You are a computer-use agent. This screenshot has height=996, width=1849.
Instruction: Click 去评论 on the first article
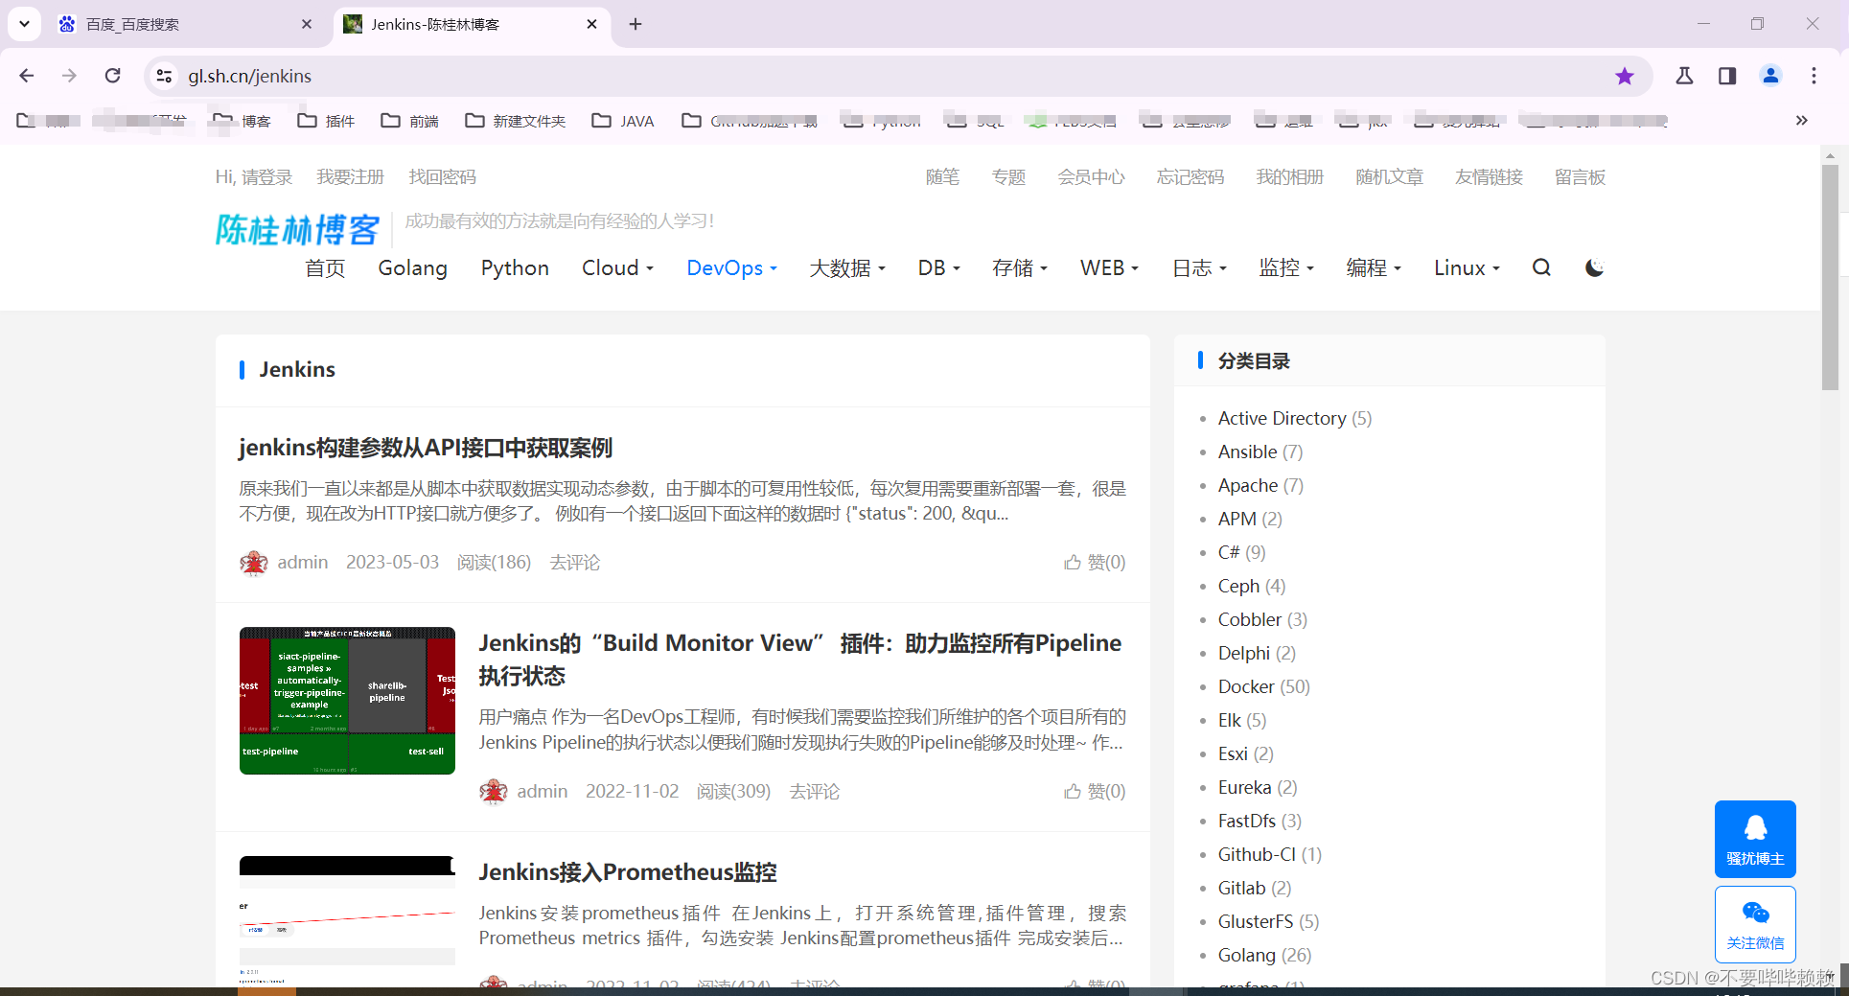pyautogui.click(x=575, y=563)
